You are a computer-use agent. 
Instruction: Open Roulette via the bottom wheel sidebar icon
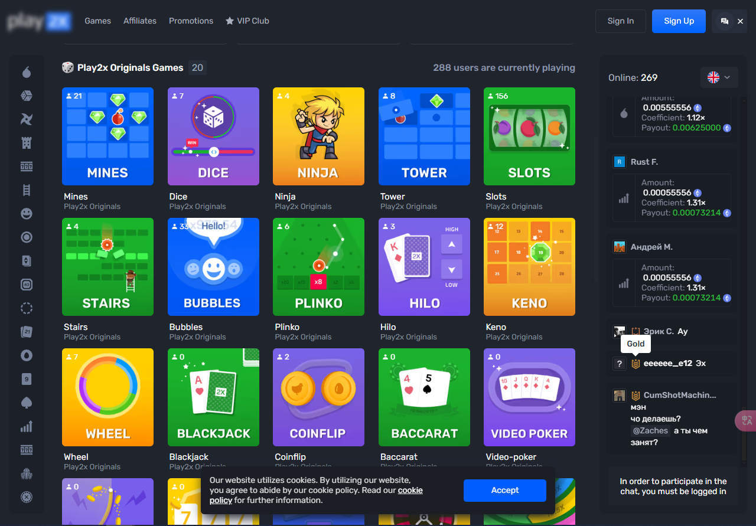point(27,497)
